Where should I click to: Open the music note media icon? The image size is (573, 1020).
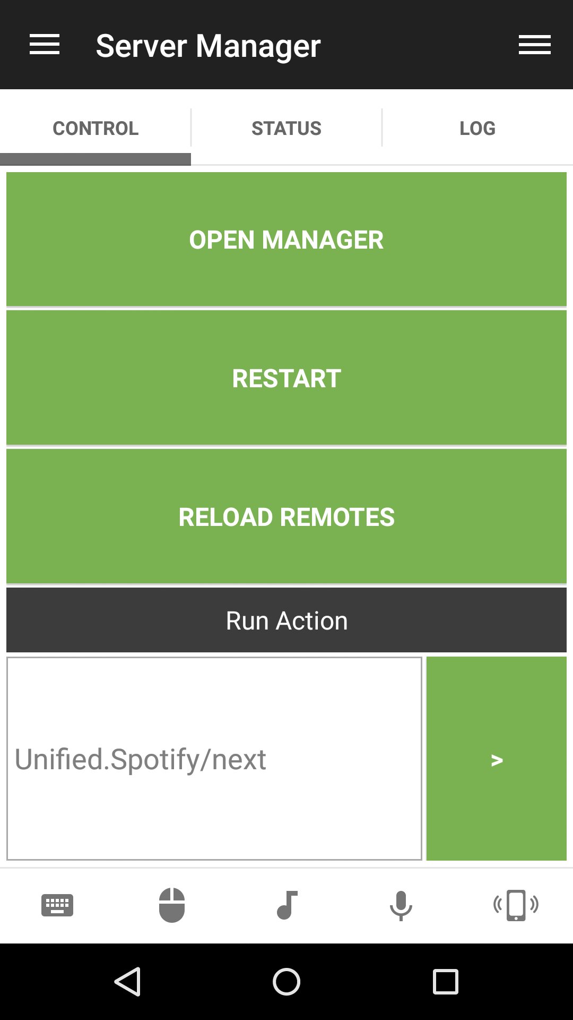(287, 905)
